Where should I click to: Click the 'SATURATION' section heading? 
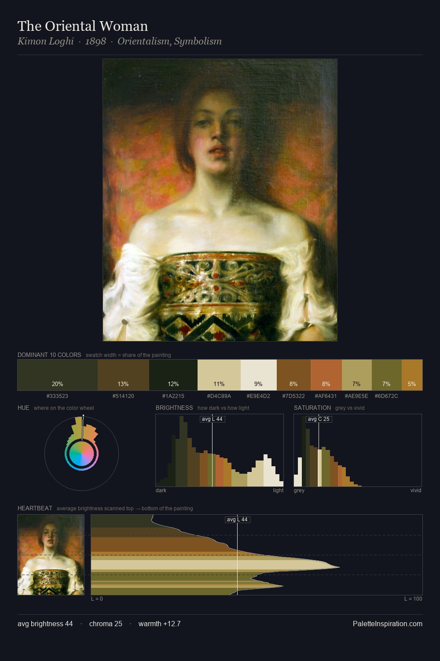click(x=312, y=408)
